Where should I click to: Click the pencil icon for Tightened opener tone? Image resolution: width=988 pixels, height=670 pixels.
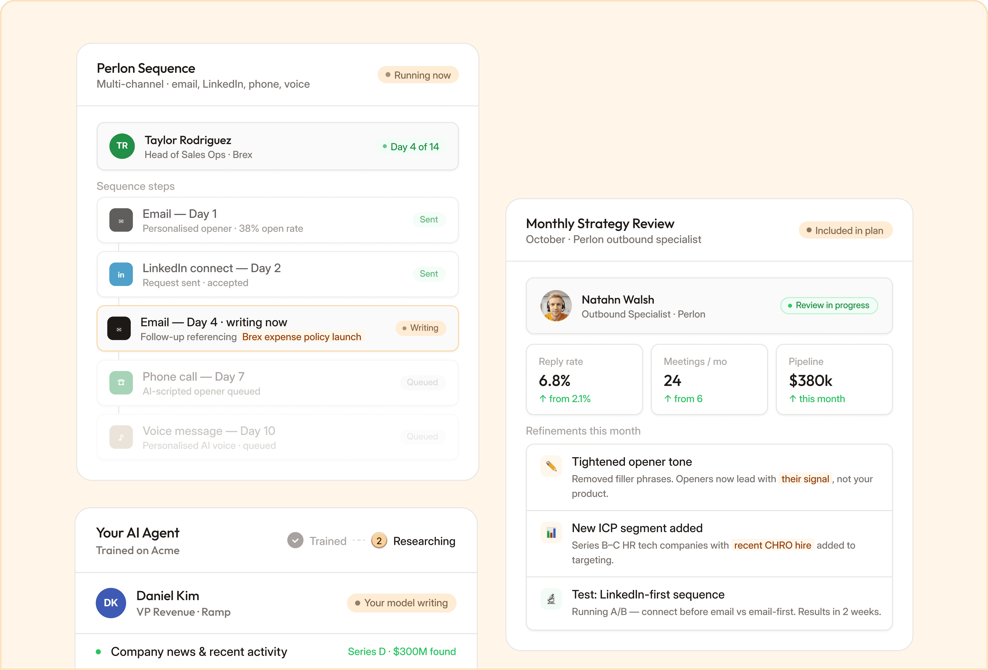click(551, 466)
